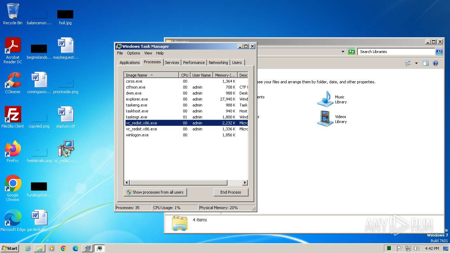
Task: Click right arrow of process list scrollbar
Action: click(245, 183)
